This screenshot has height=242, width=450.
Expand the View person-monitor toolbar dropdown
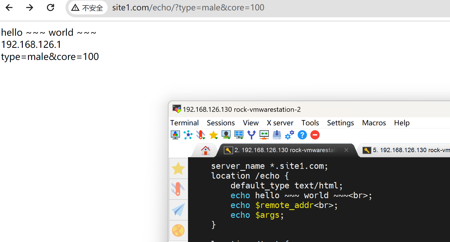point(226,135)
